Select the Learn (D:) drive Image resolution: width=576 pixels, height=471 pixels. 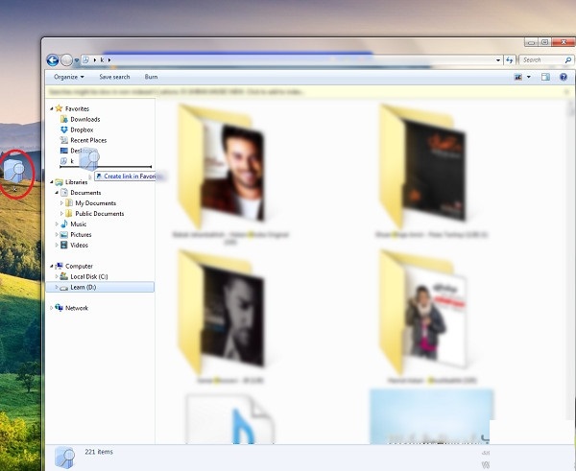[83, 287]
